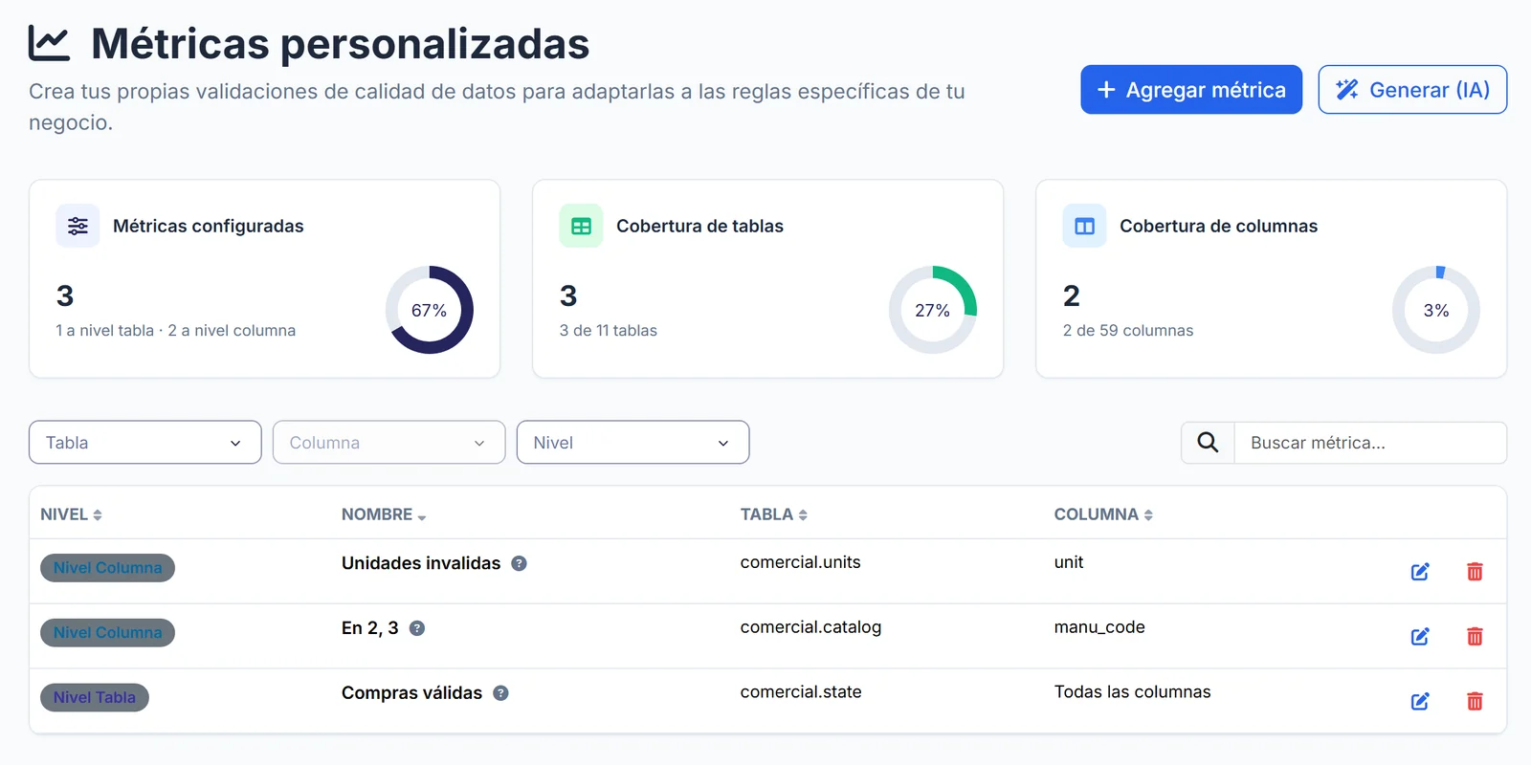Click the Buscar métrica search field

point(1370,443)
